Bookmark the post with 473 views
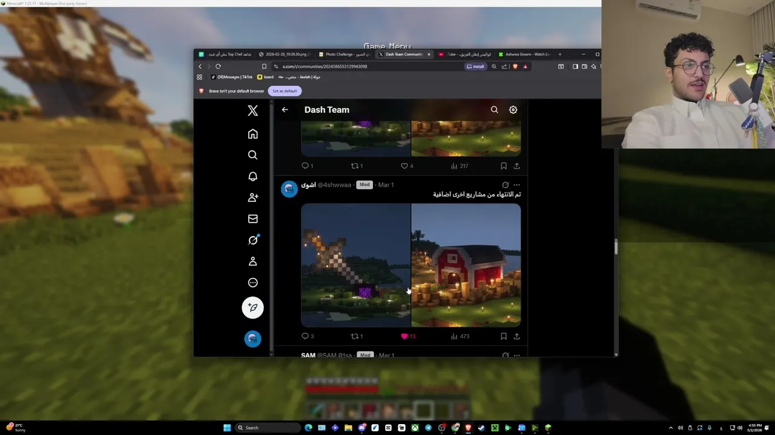The width and height of the screenshot is (775, 435). coord(503,336)
